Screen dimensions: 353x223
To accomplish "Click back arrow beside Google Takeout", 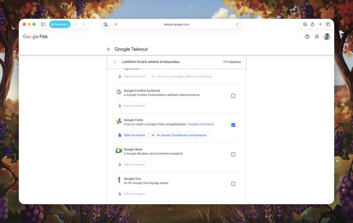I will click(x=109, y=49).
